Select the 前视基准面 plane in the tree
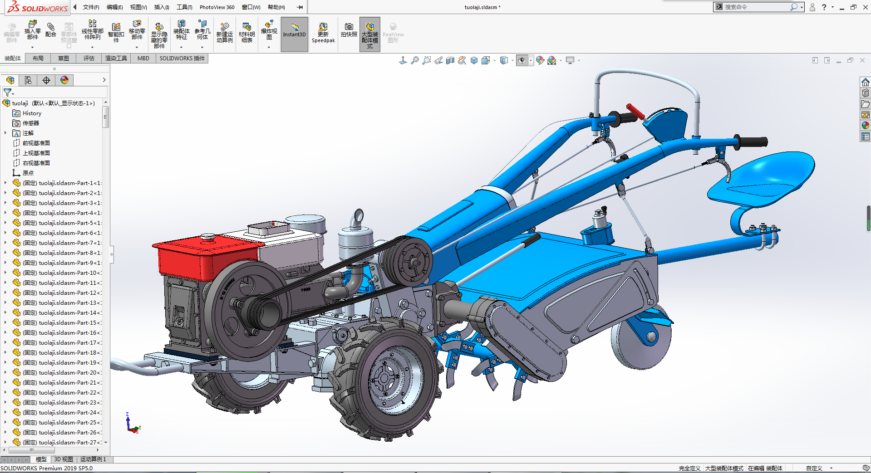Screen dimensions: 871x473 [36, 143]
